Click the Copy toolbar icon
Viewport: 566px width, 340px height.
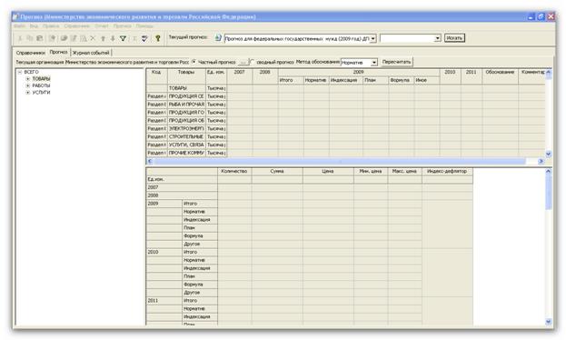point(30,38)
